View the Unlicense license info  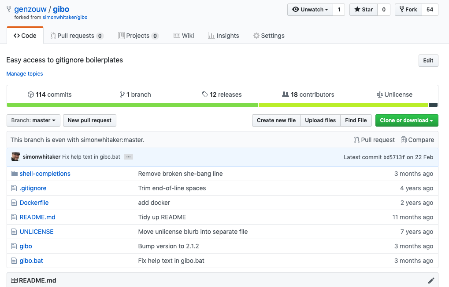point(394,94)
